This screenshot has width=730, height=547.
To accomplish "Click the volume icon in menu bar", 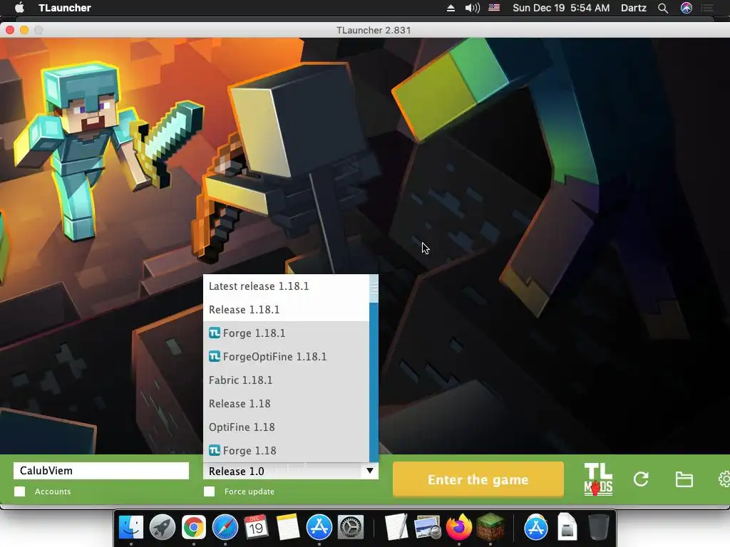I will [x=472, y=8].
